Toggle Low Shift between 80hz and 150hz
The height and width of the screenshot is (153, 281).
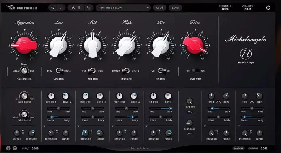point(59,70)
